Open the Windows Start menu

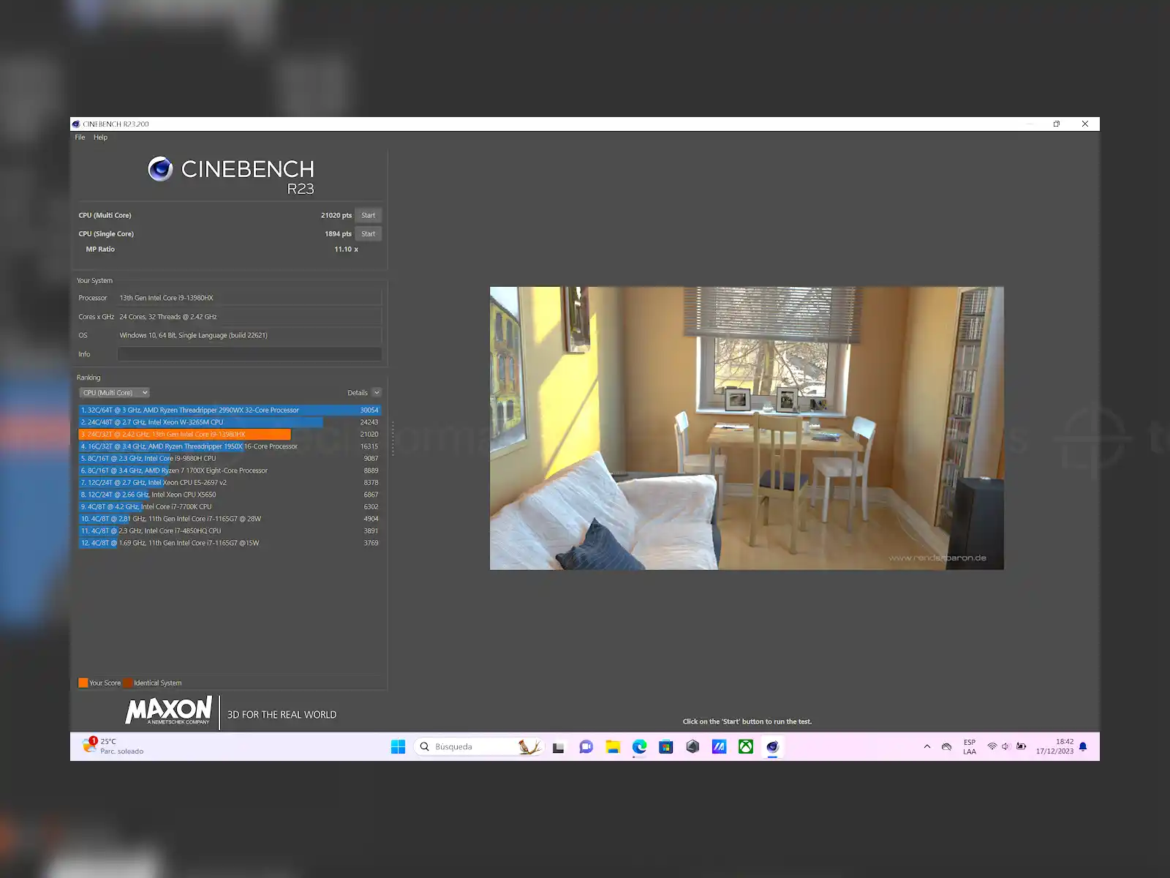click(x=398, y=746)
